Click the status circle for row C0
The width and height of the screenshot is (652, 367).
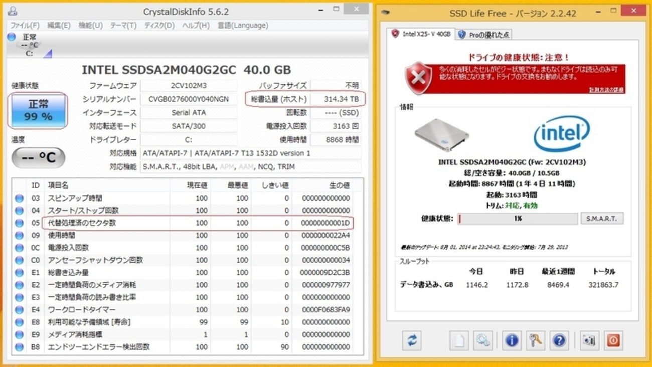pyautogui.click(x=19, y=260)
